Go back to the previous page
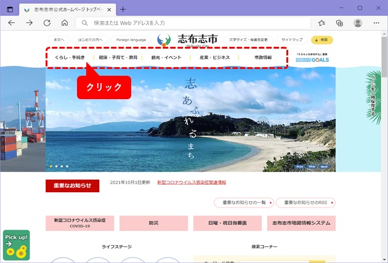The width and height of the screenshot is (388, 263). 11,23
